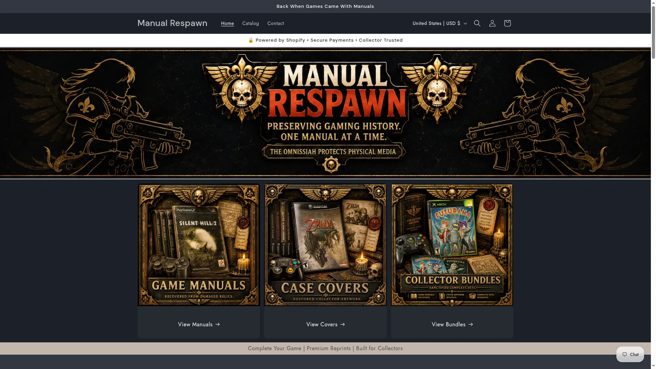
Task: Open the Collector Bundles collection image
Action: tap(452, 245)
